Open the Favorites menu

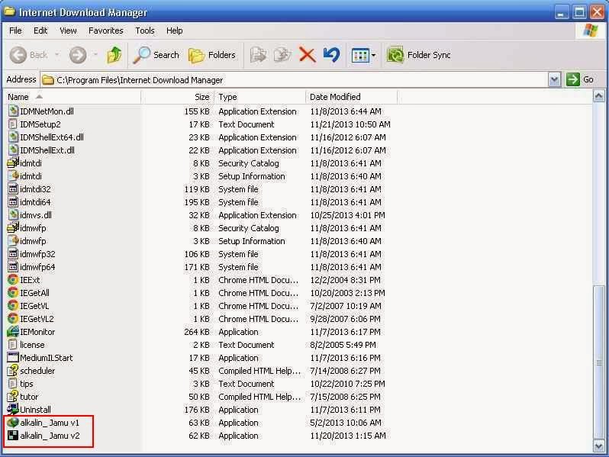[x=105, y=31]
